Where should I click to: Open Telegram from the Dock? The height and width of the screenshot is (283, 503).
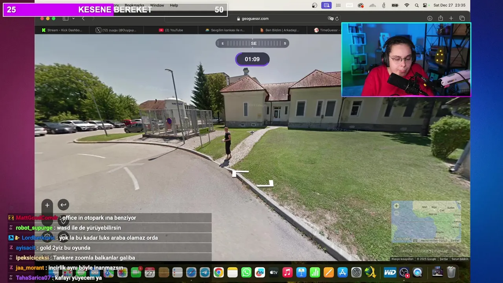[x=205, y=272]
